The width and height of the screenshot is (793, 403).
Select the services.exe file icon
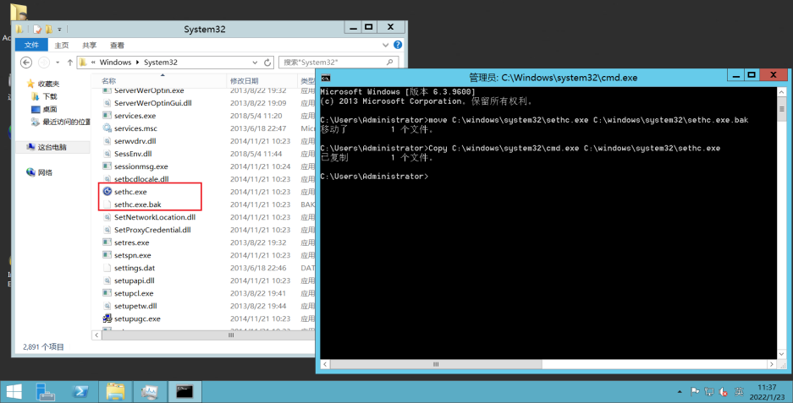107,116
